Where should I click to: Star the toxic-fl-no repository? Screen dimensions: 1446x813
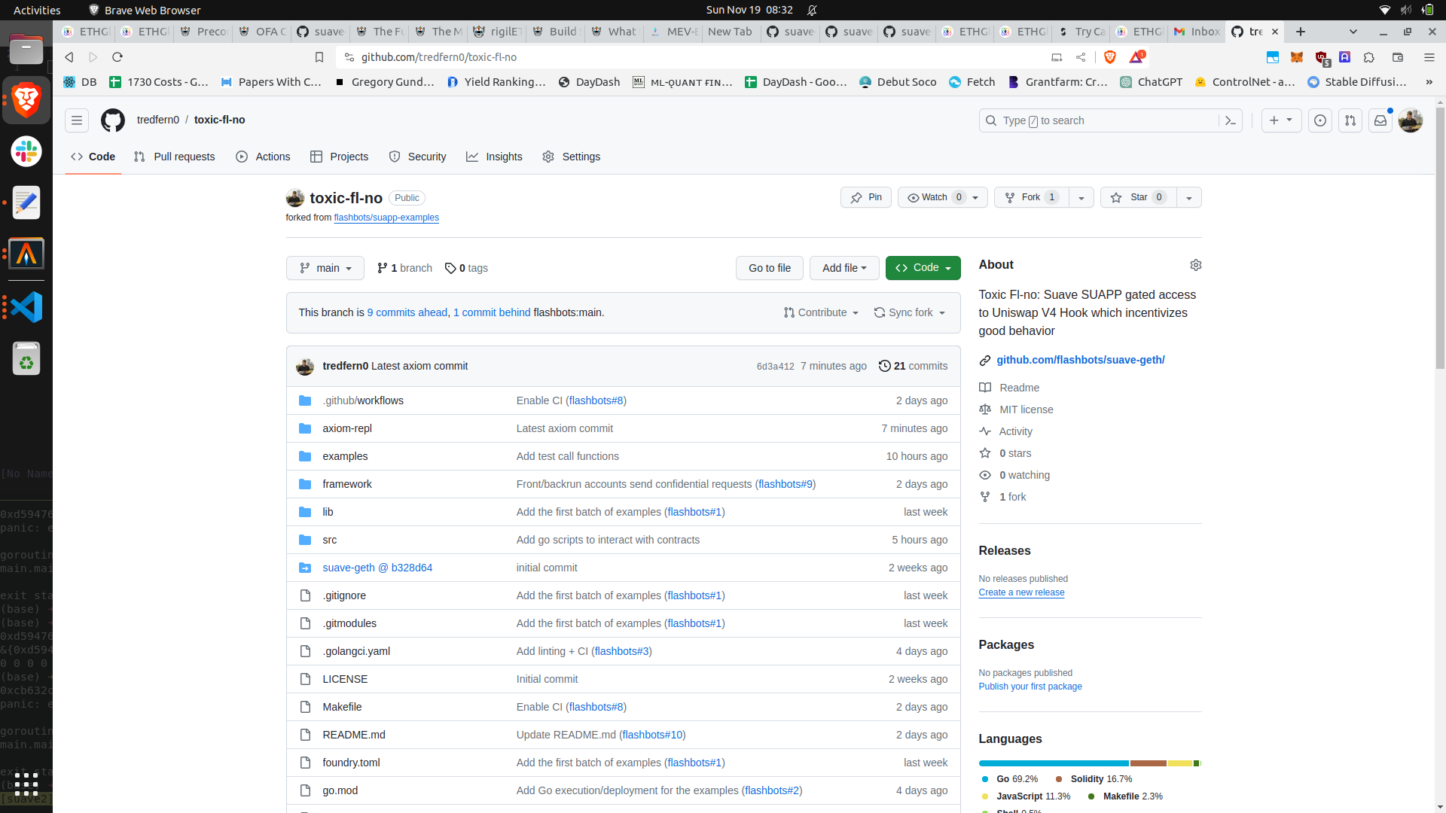pos(1138,197)
